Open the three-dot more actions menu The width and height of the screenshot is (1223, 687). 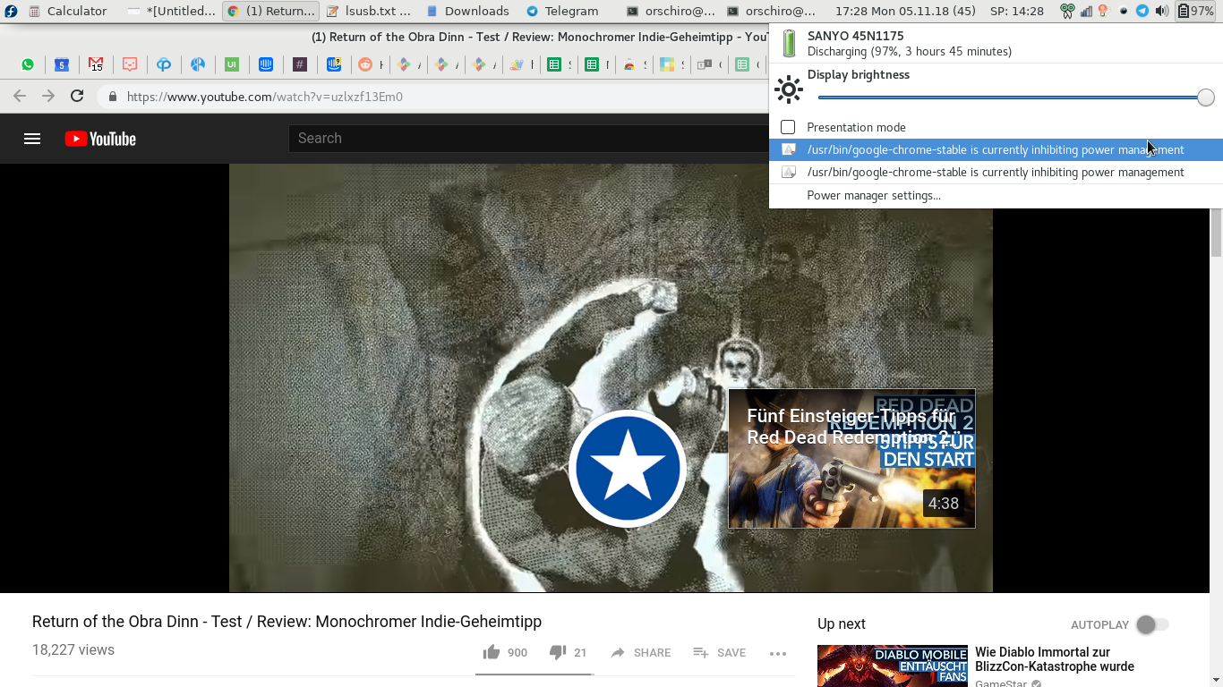pyautogui.click(x=777, y=653)
